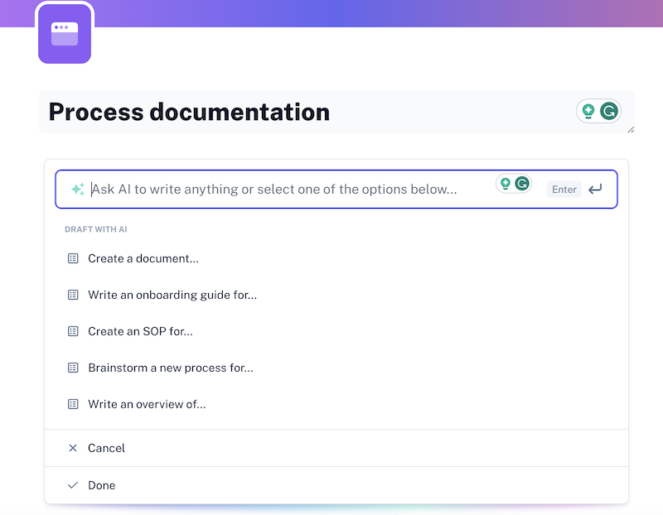The width and height of the screenshot is (663, 515).
Task: Click the Process documentation title field
Action: (x=336, y=112)
